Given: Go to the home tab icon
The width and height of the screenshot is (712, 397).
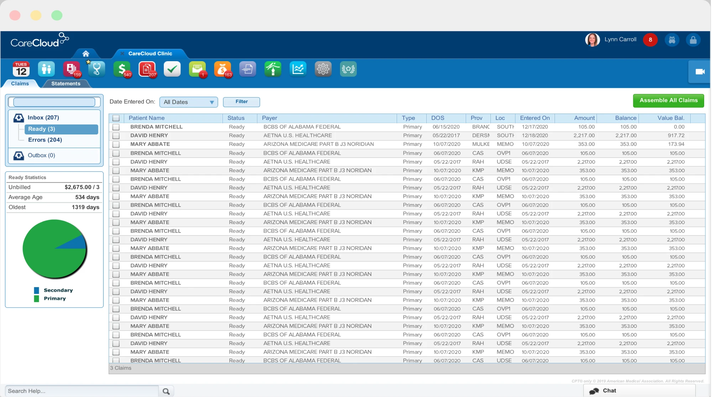Looking at the screenshot, I should click(x=85, y=54).
